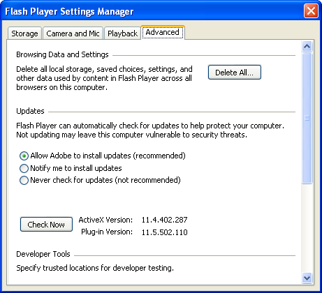Click the Check Now button

[x=46, y=225]
